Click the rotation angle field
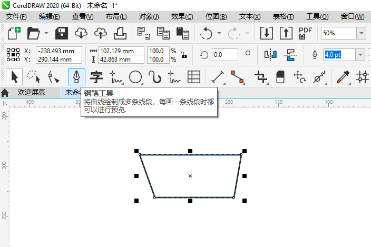The image size is (371, 247). click(225, 55)
